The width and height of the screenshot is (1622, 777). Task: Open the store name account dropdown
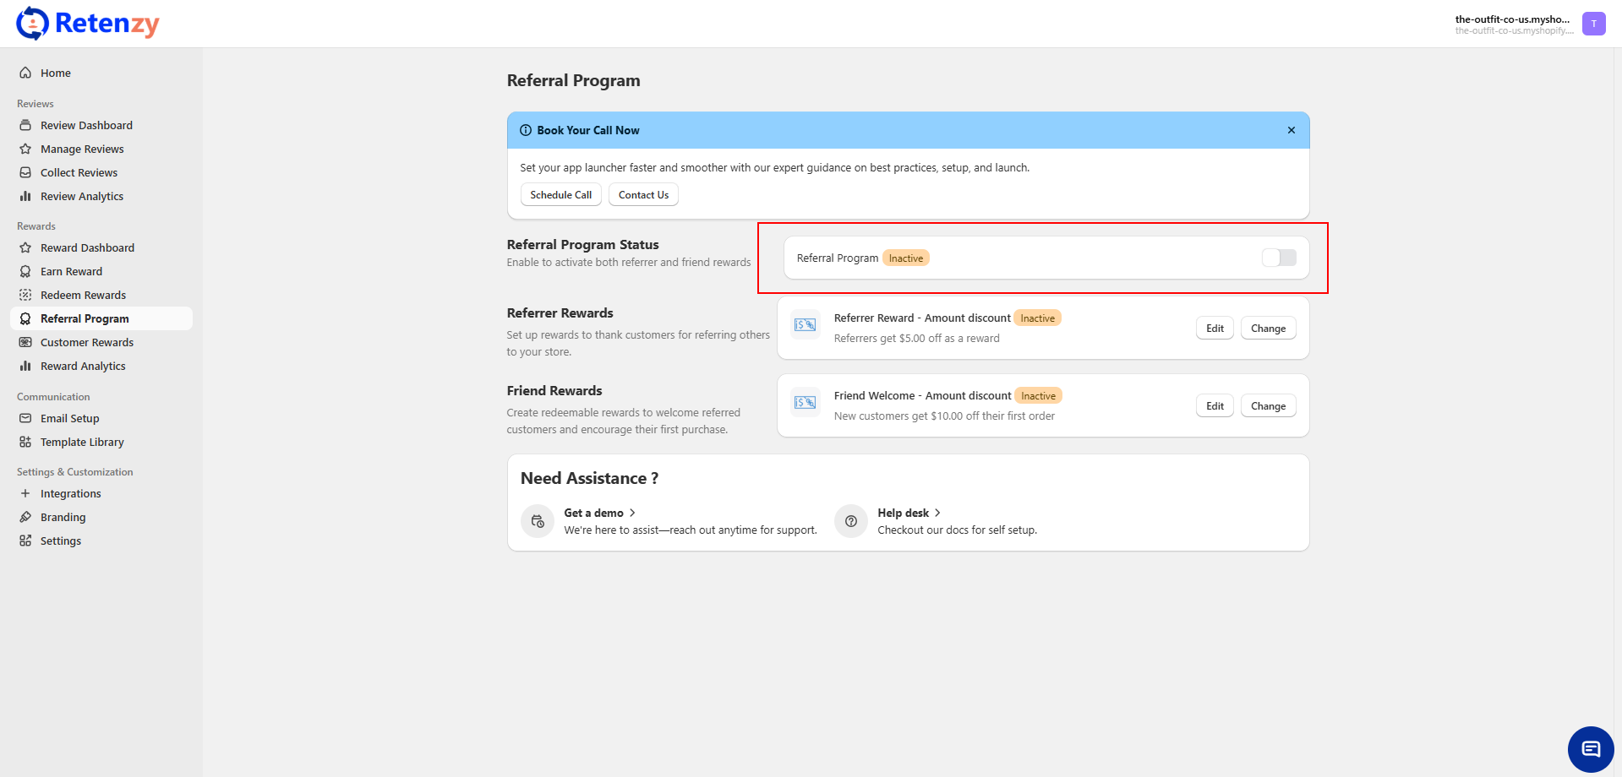pos(1511,24)
